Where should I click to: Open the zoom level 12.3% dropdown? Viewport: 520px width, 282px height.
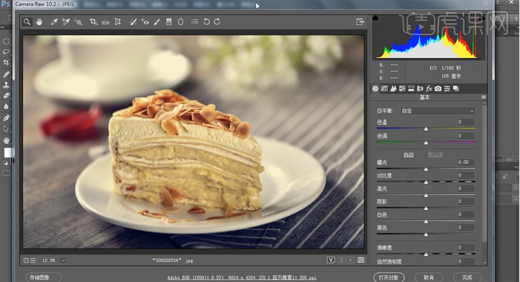pos(64,260)
